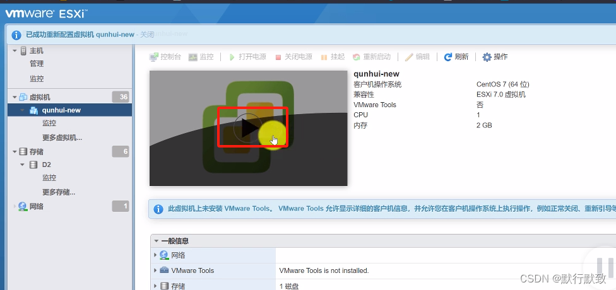616x290 pixels.
Task: Click the 存储 disk icon in 一般信息
Action: pos(164,286)
